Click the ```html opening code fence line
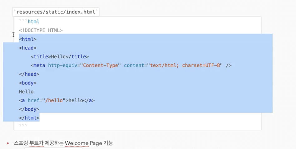This screenshot has width=296, height=149. click(x=29, y=22)
